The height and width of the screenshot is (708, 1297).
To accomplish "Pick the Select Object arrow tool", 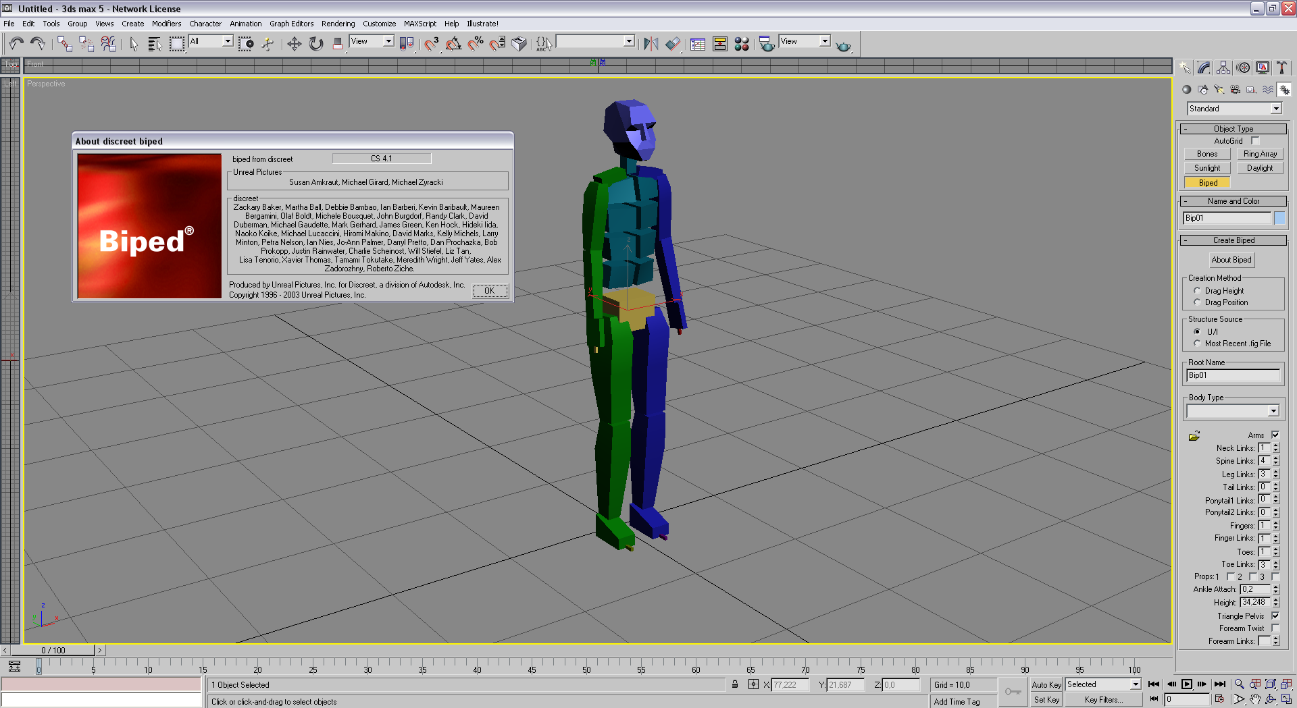I will point(134,44).
